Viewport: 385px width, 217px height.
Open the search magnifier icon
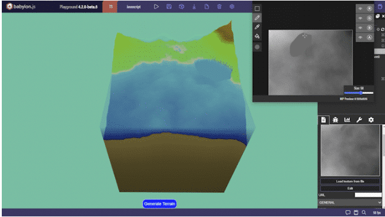pos(364,212)
